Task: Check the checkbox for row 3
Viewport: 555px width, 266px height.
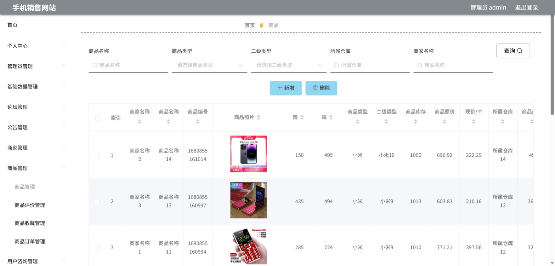Action: 97,248
